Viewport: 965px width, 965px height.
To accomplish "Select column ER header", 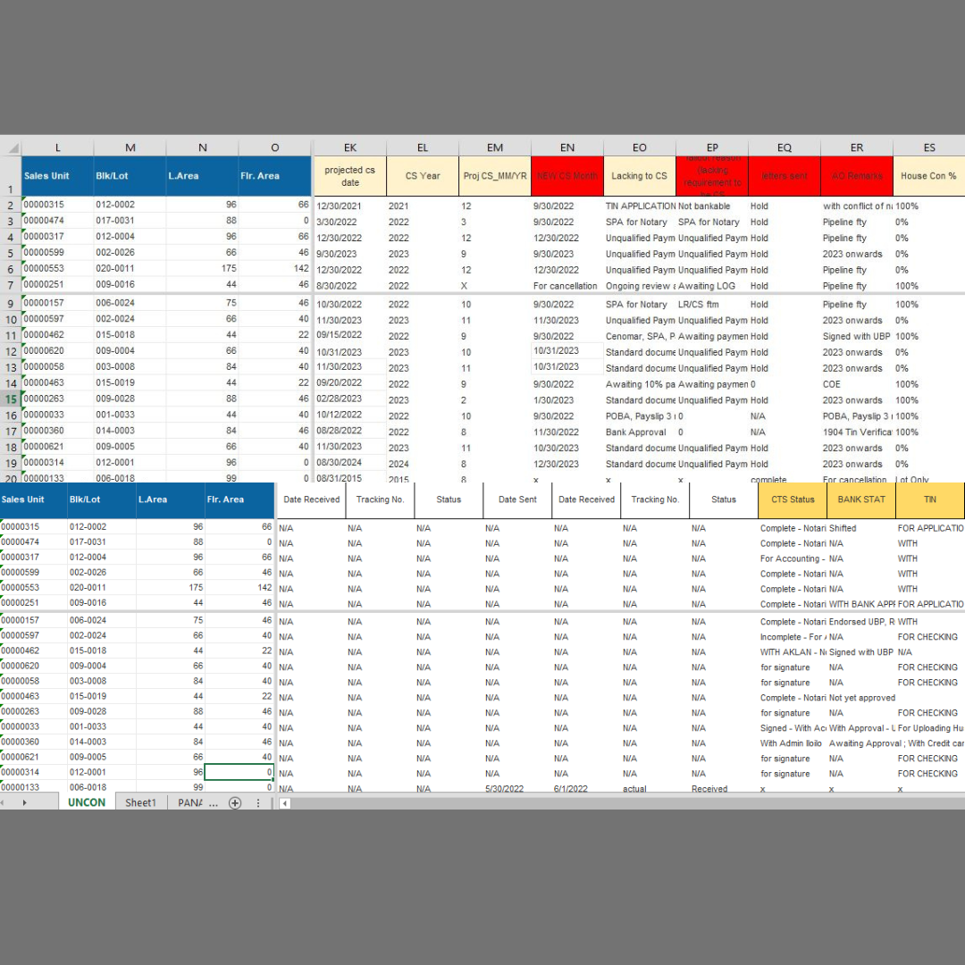I will pos(857,147).
